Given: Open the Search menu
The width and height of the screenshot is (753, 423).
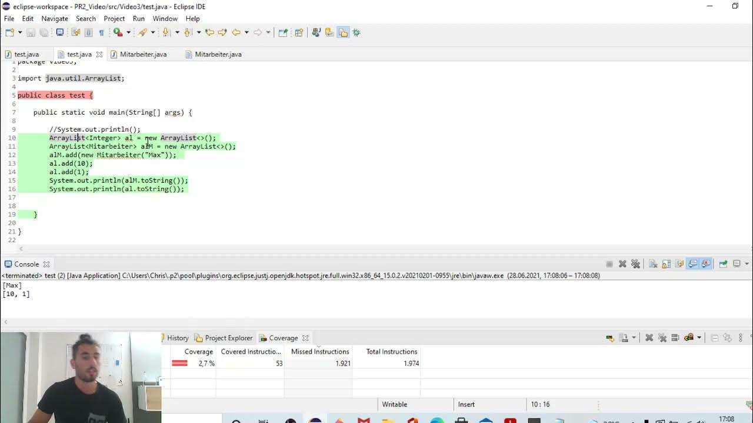Looking at the screenshot, I should point(86,19).
